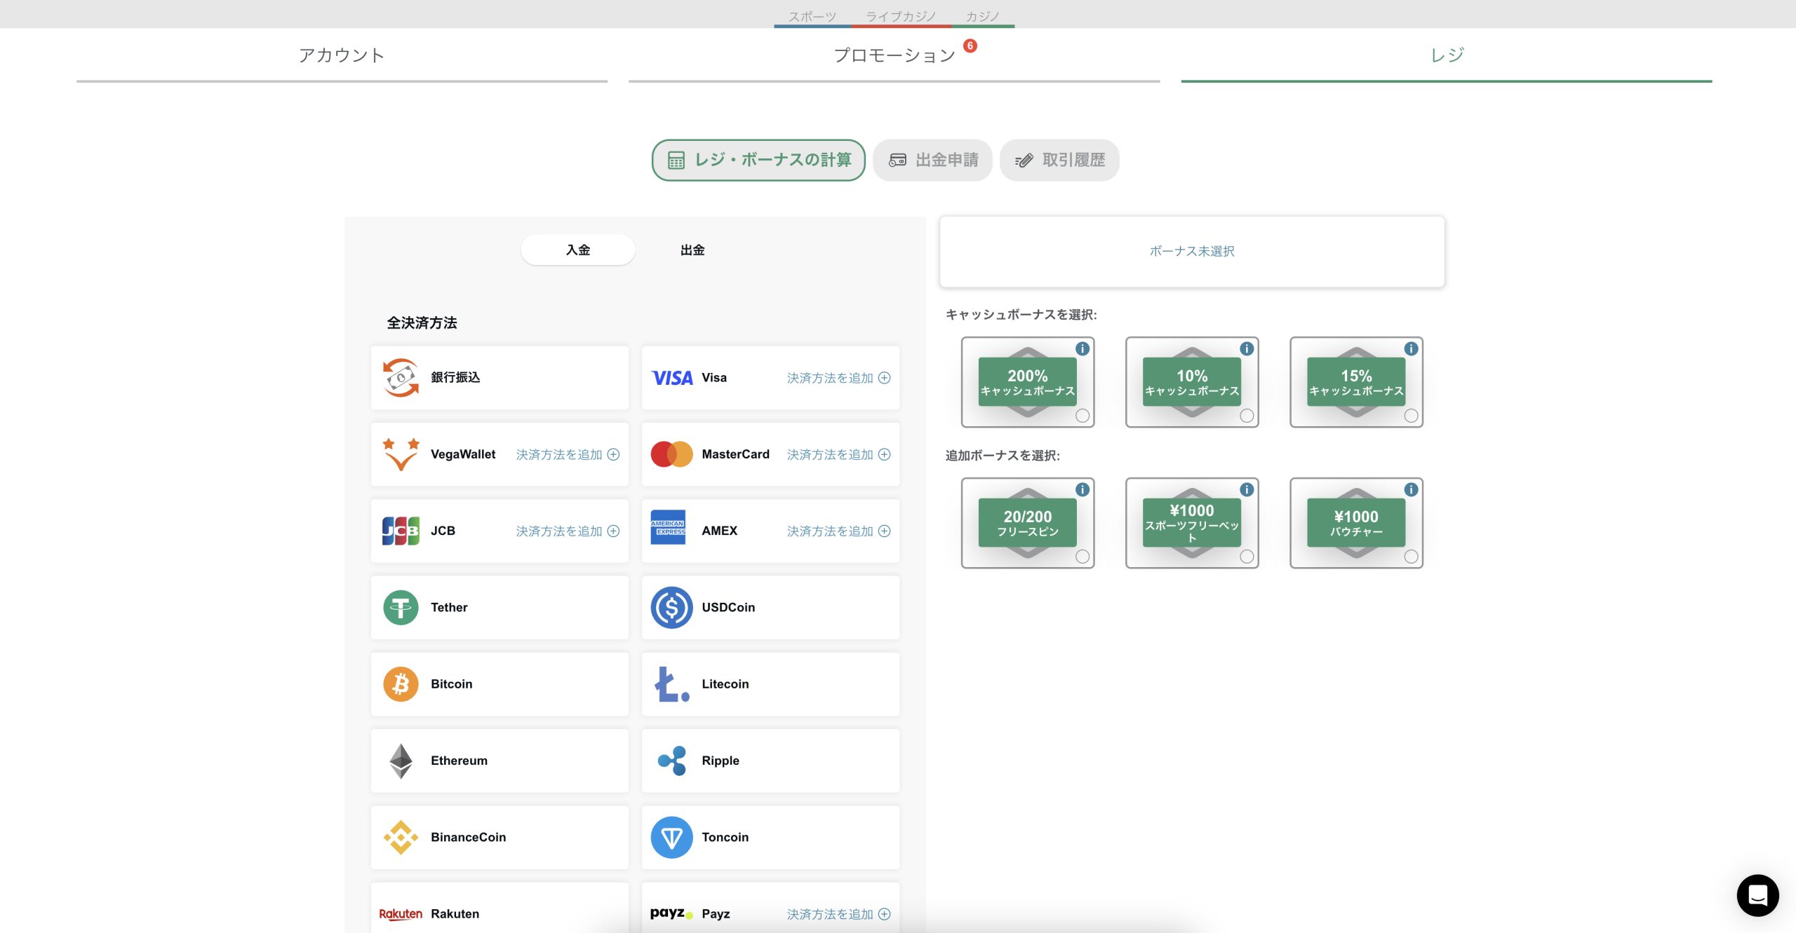Select the 200% cash bonus radio button
This screenshot has height=933, width=1796.
coord(1083,416)
